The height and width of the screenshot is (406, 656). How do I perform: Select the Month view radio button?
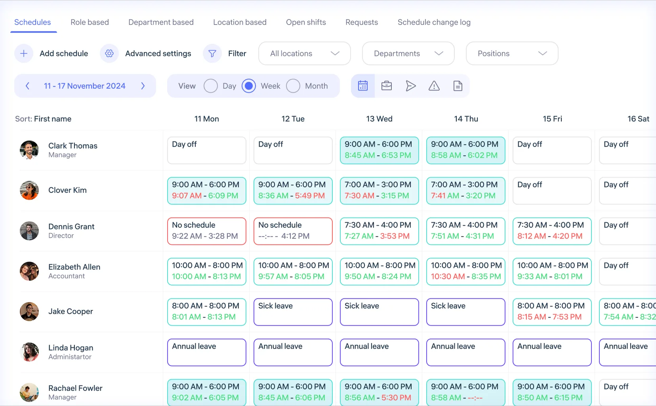[x=293, y=86]
